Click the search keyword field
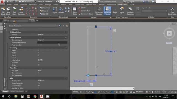This screenshot has height=99, width=177. click(111, 2)
